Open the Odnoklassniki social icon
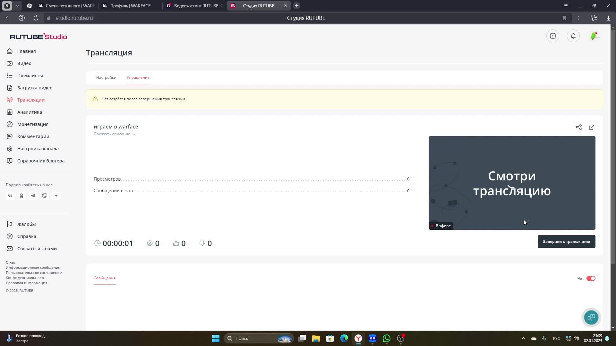Viewport: 616px width, 346px height. (21, 196)
